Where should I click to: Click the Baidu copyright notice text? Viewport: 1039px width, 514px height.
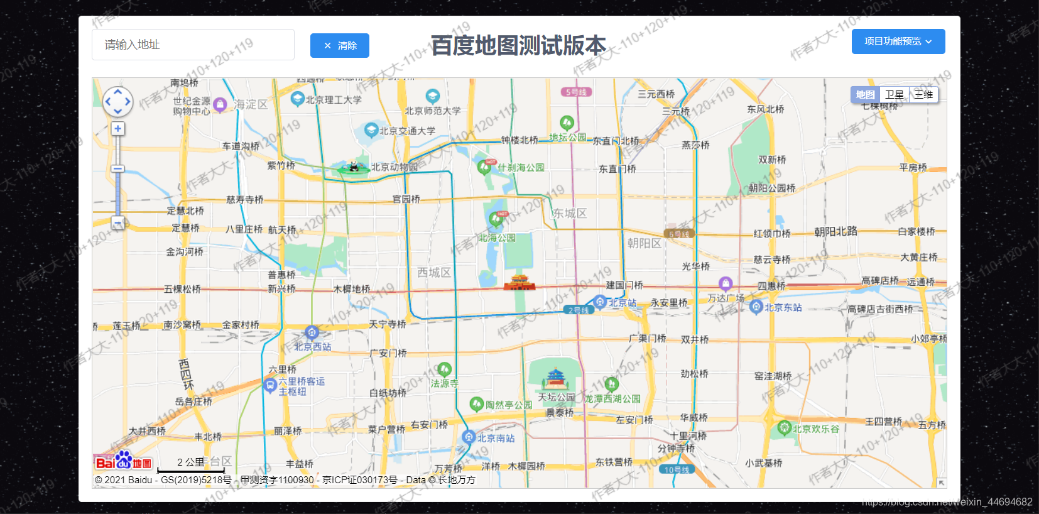pos(285,480)
